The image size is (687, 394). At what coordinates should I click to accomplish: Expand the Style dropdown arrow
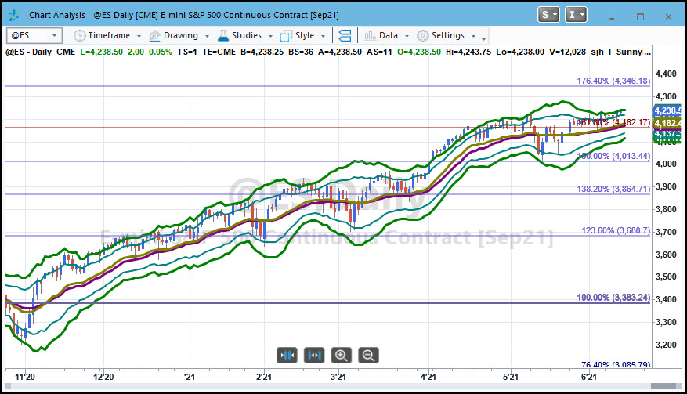[x=323, y=36]
